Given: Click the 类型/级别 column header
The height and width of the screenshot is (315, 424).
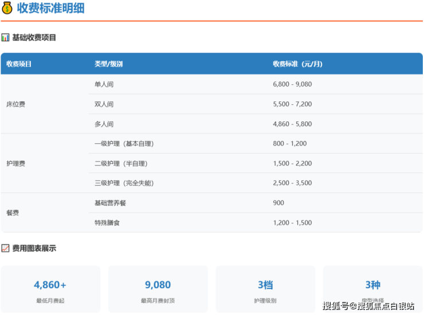Looking at the screenshot, I should tap(108, 64).
